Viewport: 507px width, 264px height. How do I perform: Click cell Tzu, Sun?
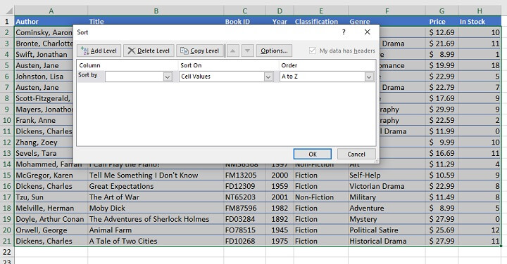click(51, 197)
